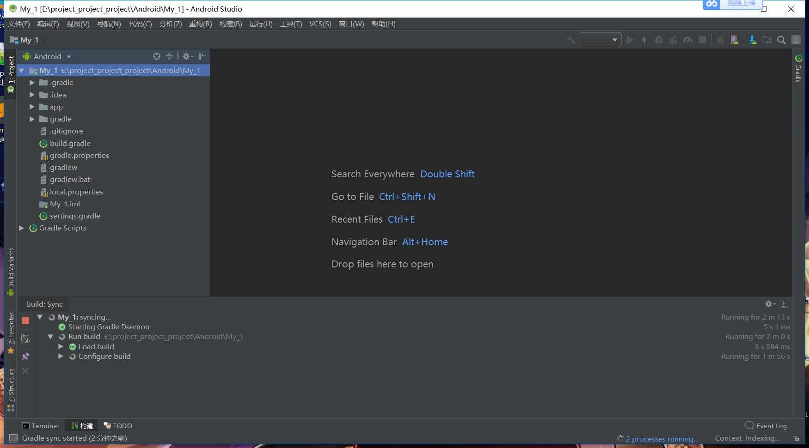Screen dimensions: 809x448
Task: Open the 帮助(H) menu
Action: click(x=383, y=24)
